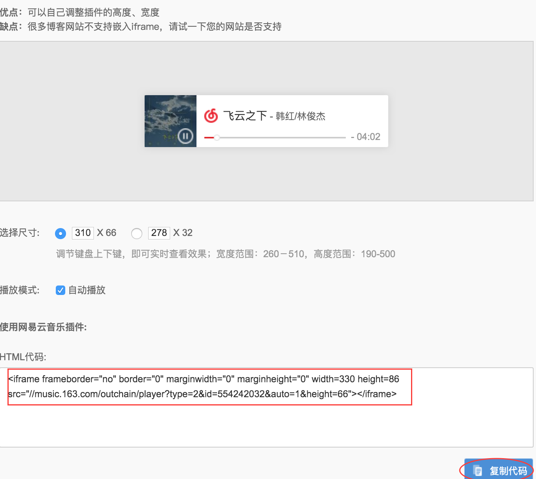Click the playback progress slider handle
The width and height of the screenshot is (536, 479).
point(217,138)
